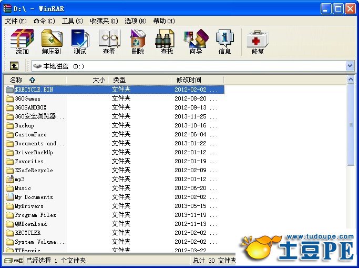Click the 修复 (Repair) first-aid icon

pos(258,42)
